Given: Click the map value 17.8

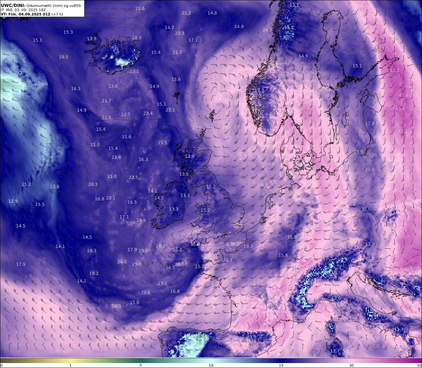Looking at the screenshot, I should 370,123.
